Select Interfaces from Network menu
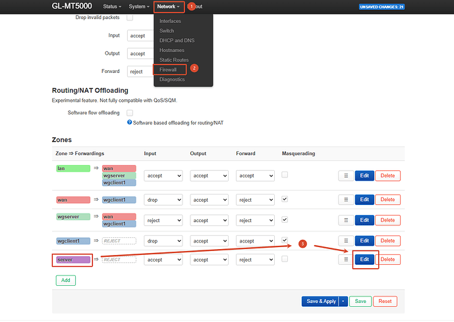Viewport: 454px width, 322px height. tap(170, 21)
